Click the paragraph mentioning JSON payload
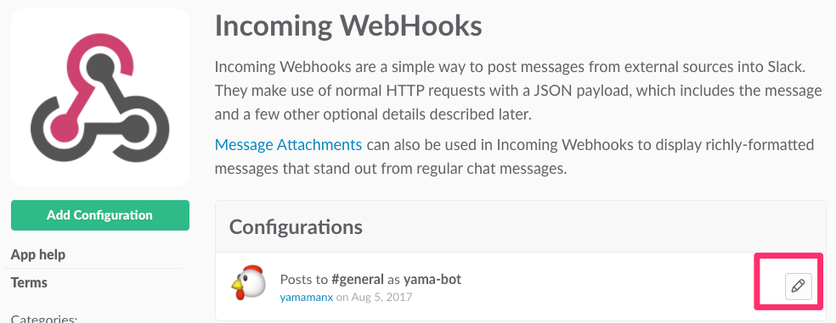This screenshot has width=836, height=323. (518, 91)
